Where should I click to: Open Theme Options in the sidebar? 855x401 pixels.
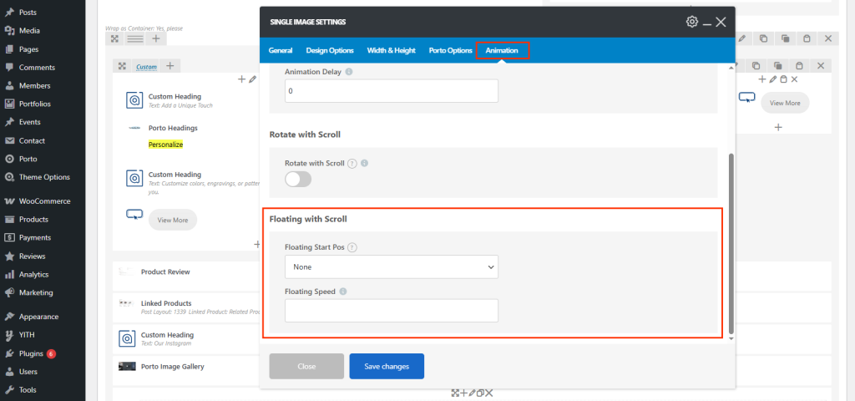[x=44, y=177]
